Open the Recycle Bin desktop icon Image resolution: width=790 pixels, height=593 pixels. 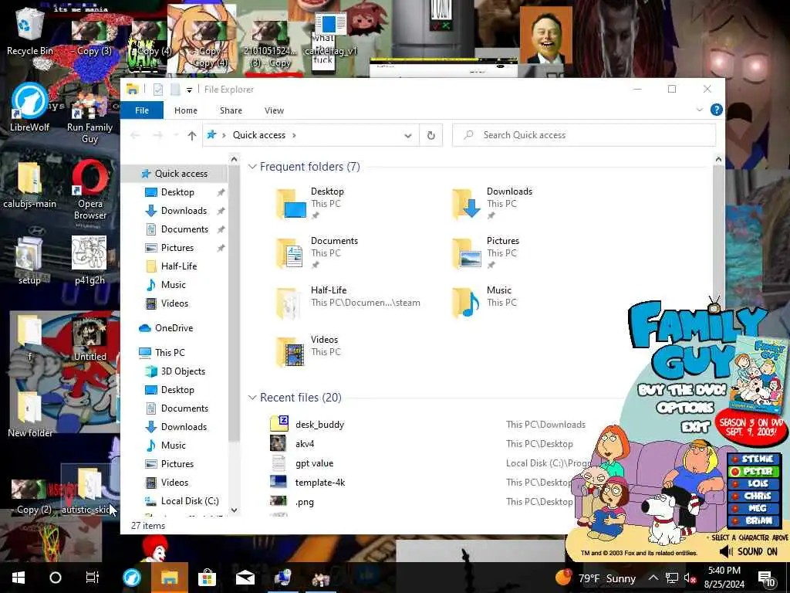pos(29,31)
